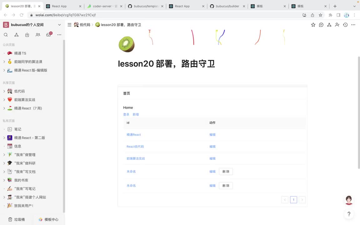Open the trash bin 垃圾桶
The width and height of the screenshot is (360, 225).
17,219
